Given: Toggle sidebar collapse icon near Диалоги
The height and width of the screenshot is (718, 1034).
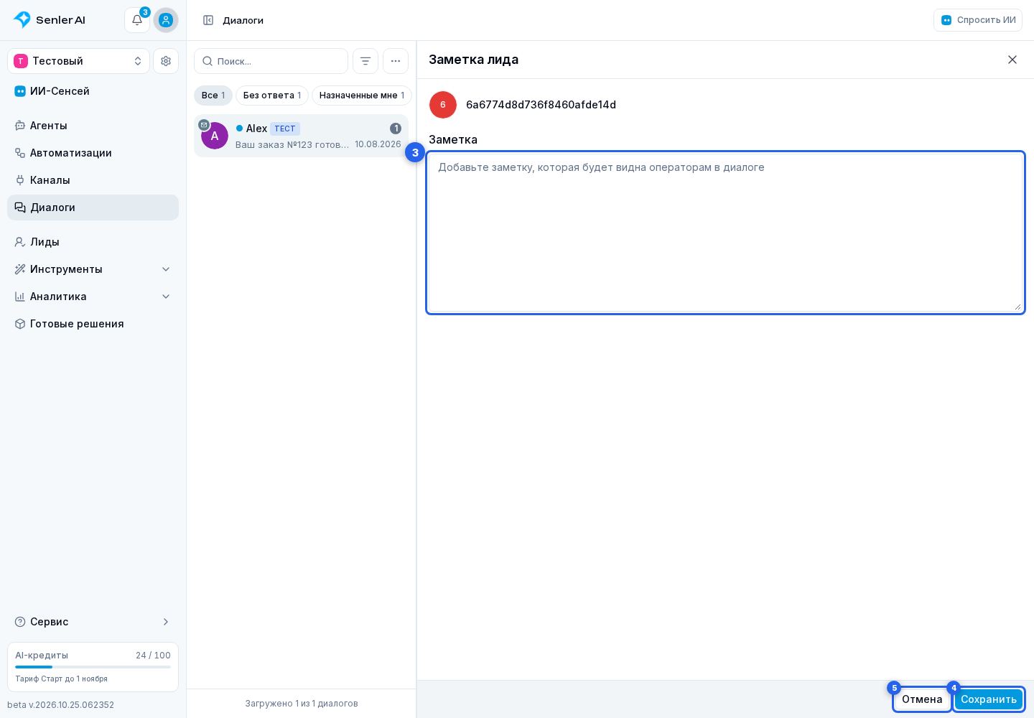Looking at the screenshot, I should click(x=208, y=20).
